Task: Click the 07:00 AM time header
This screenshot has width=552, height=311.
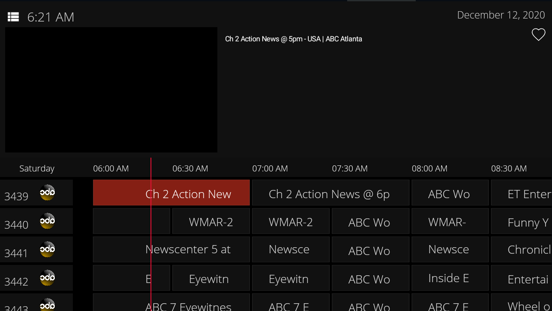Action: point(270,168)
